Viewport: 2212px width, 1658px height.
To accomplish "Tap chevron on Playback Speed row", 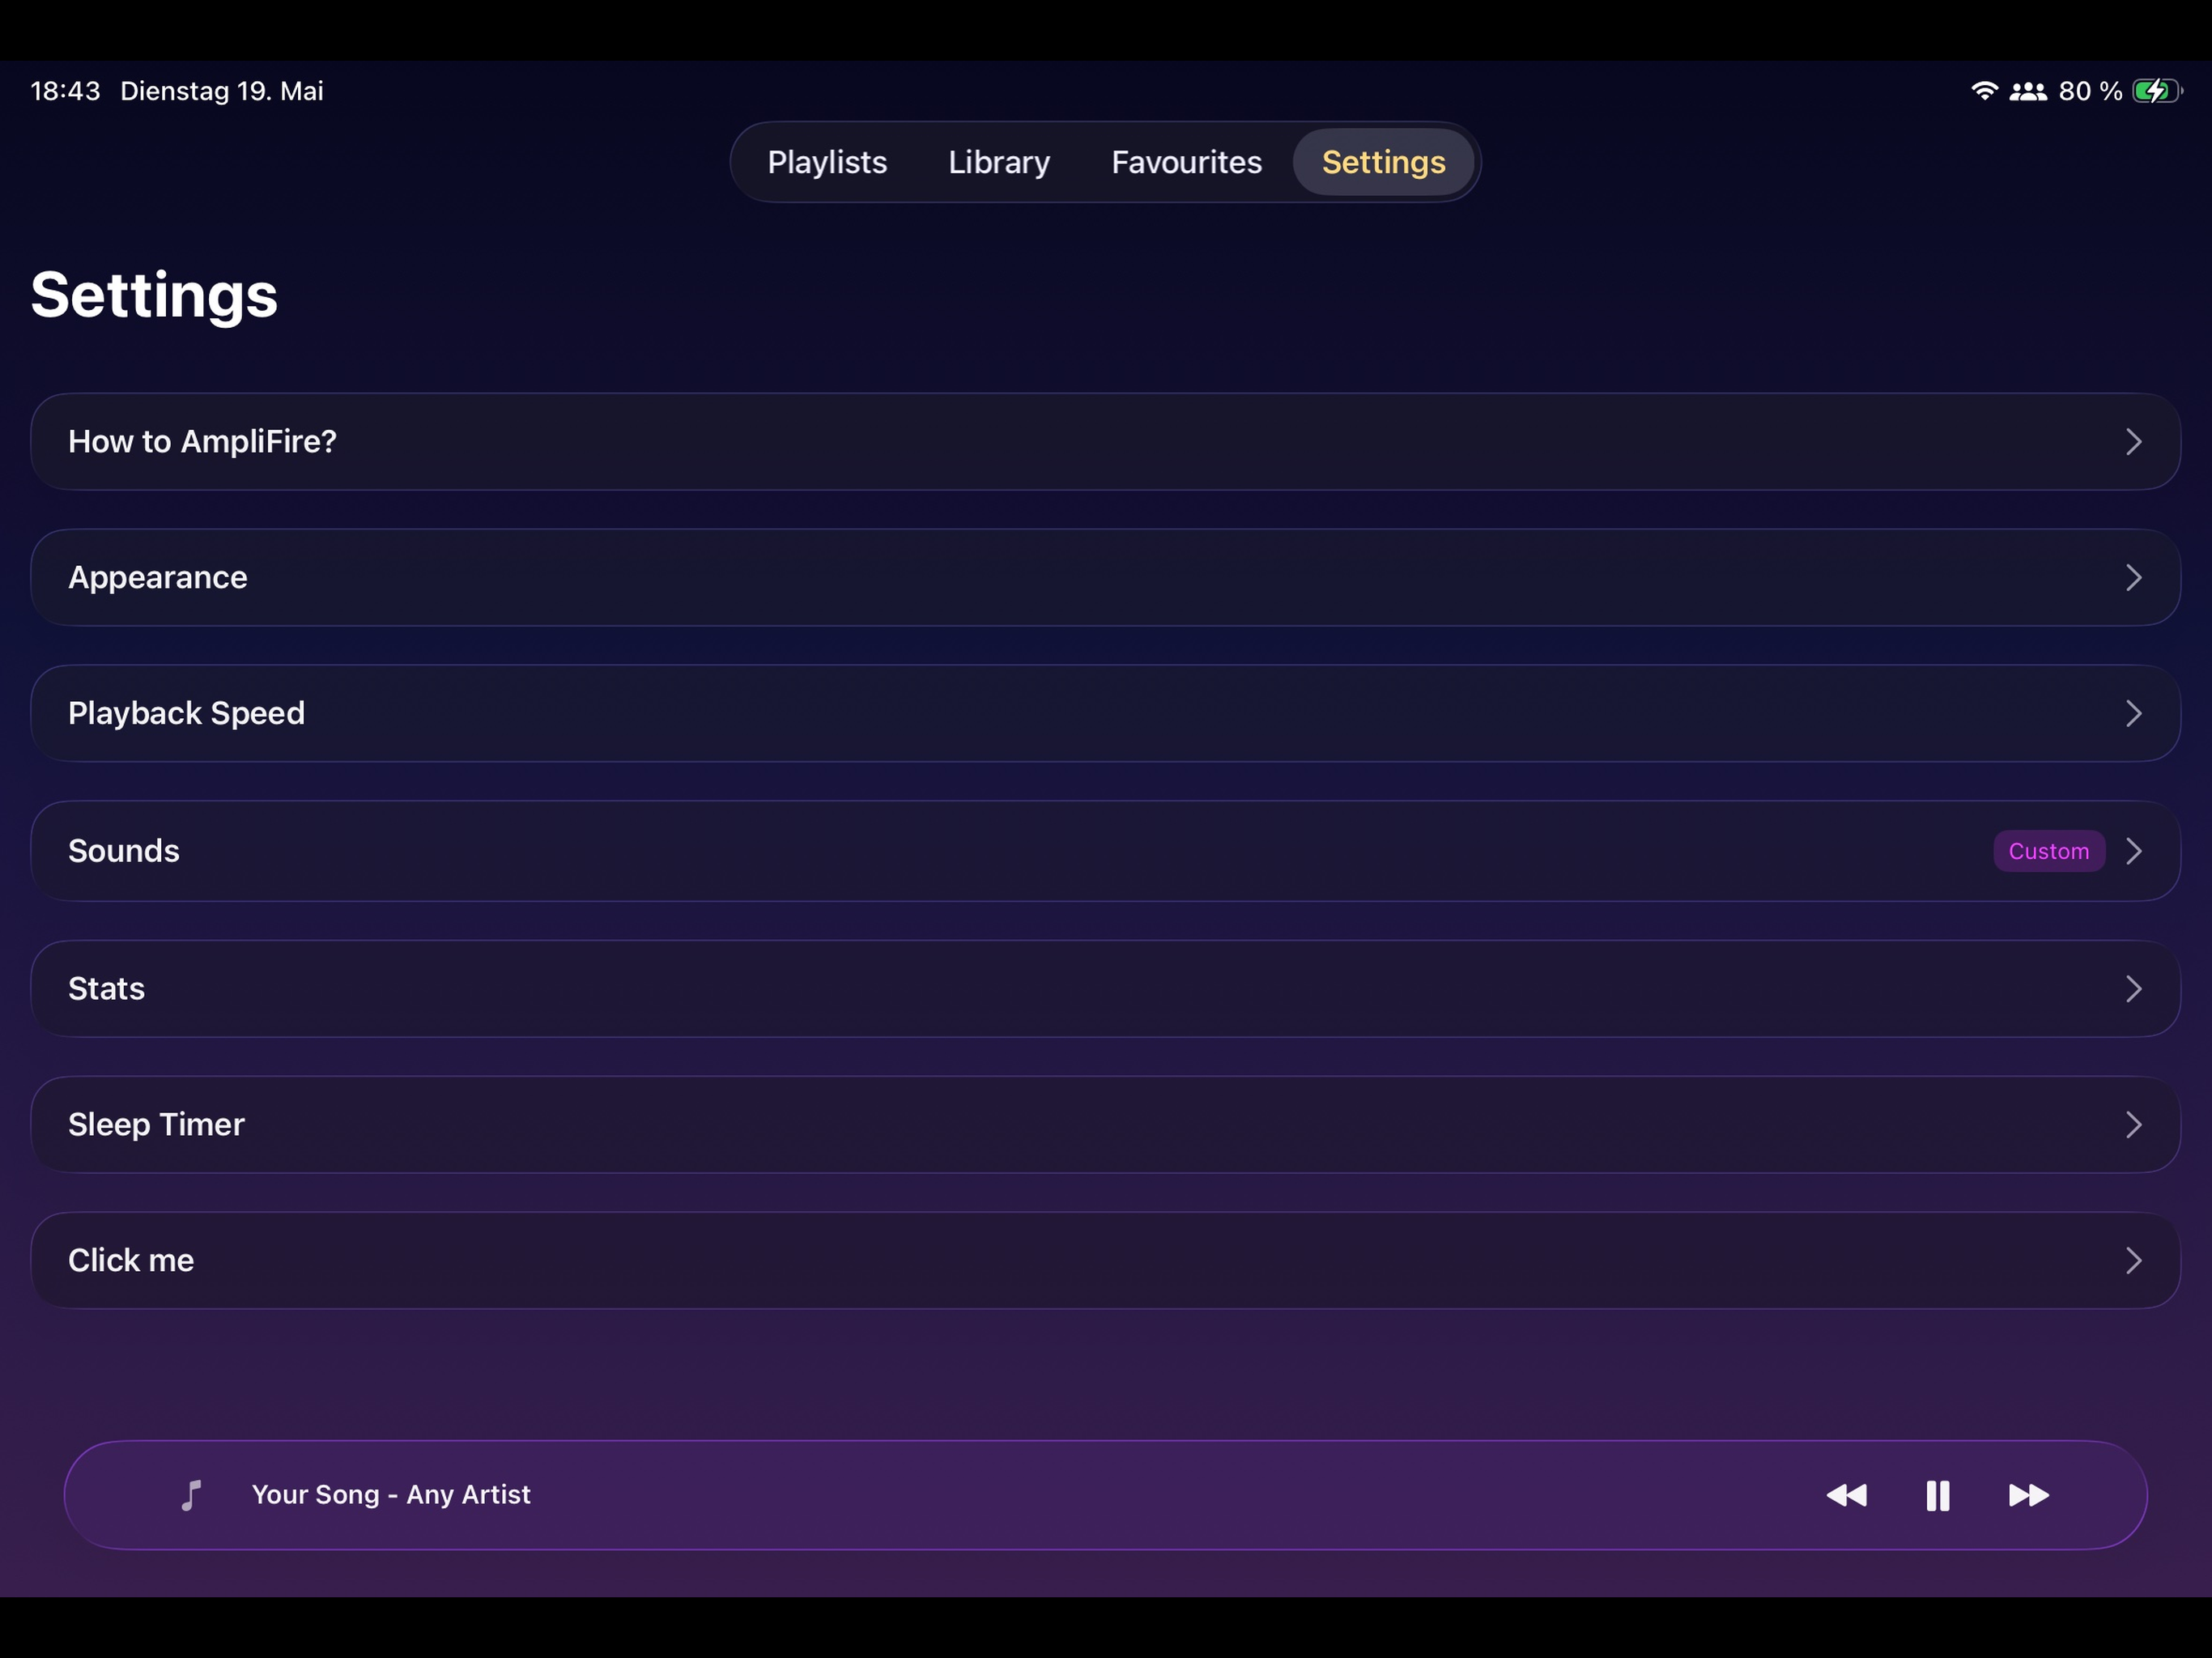I will click(2133, 713).
